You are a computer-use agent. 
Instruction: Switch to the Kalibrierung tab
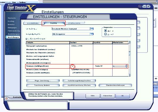pyautogui.click(x=33, y=23)
